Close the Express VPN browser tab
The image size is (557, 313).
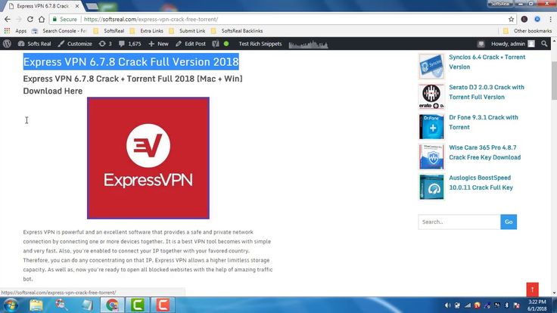pos(77,6)
